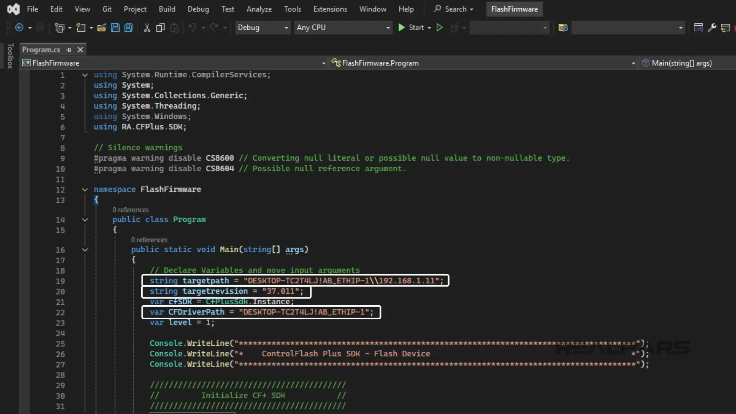Click line number 25 in the margin
This screenshot has height=414, width=736.
(x=60, y=343)
